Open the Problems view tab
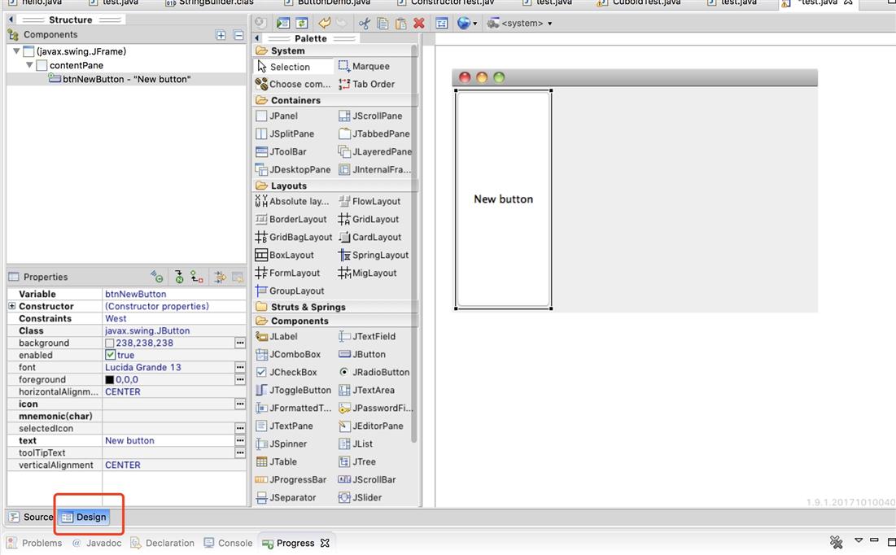 point(34,543)
